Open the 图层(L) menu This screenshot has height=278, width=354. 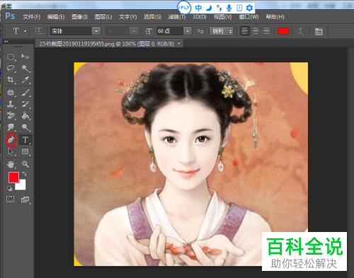click(103, 17)
